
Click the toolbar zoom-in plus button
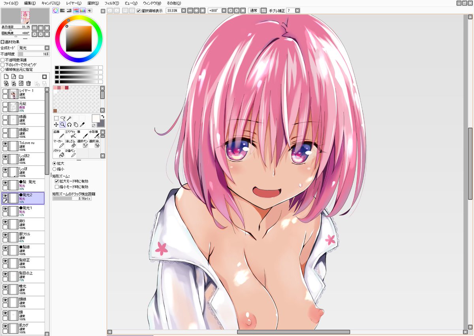pos(196,11)
